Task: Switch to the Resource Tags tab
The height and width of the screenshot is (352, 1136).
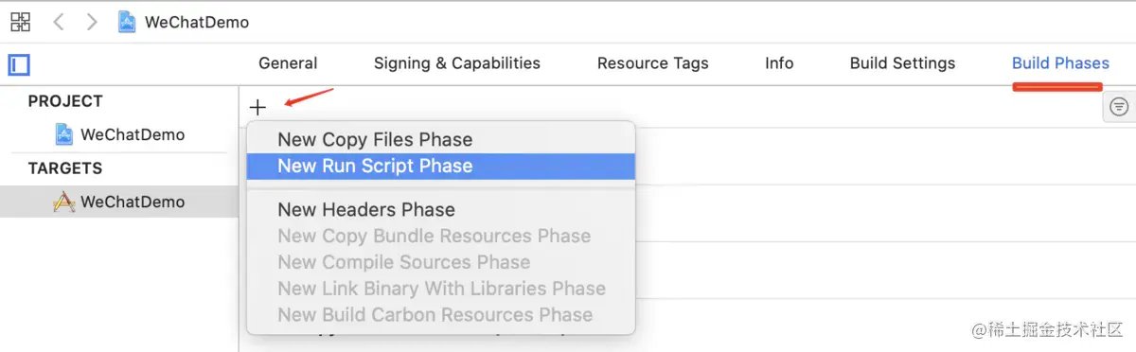Action: coord(653,63)
